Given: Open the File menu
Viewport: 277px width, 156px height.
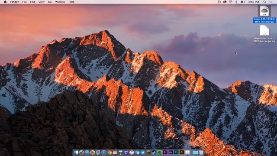Looking at the screenshot, I should click(x=24, y=2).
